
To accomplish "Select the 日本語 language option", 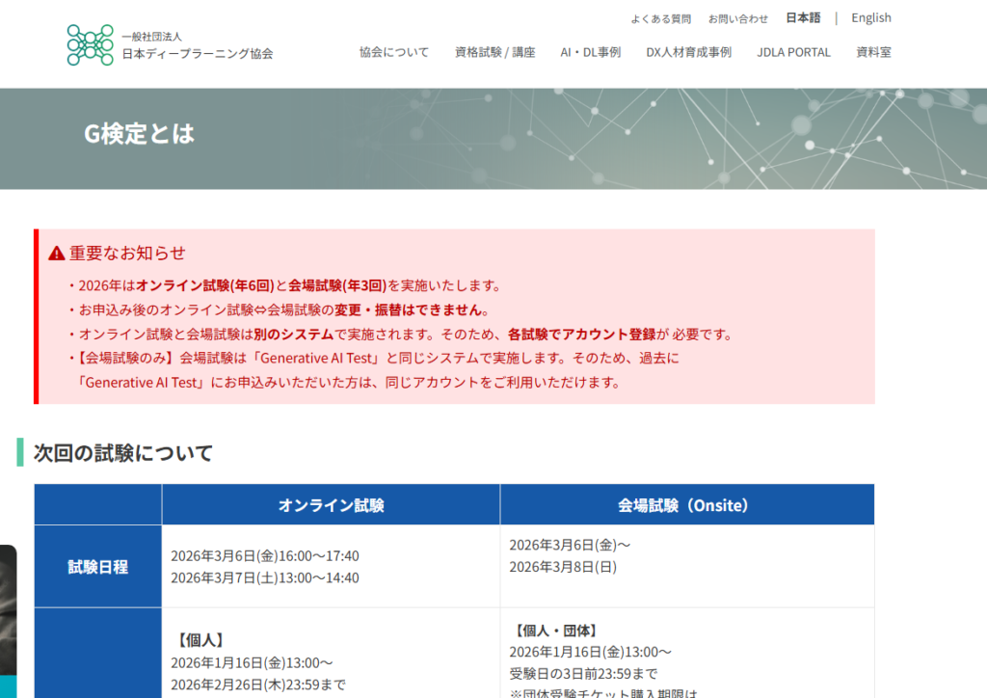I will (802, 17).
